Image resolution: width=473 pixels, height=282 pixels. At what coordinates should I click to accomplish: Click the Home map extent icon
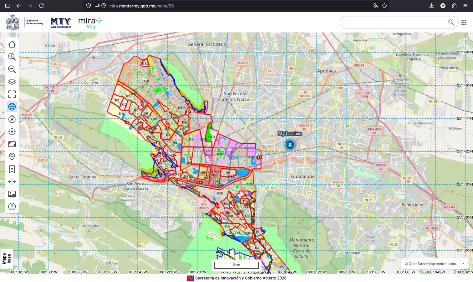(x=12, y=44)
